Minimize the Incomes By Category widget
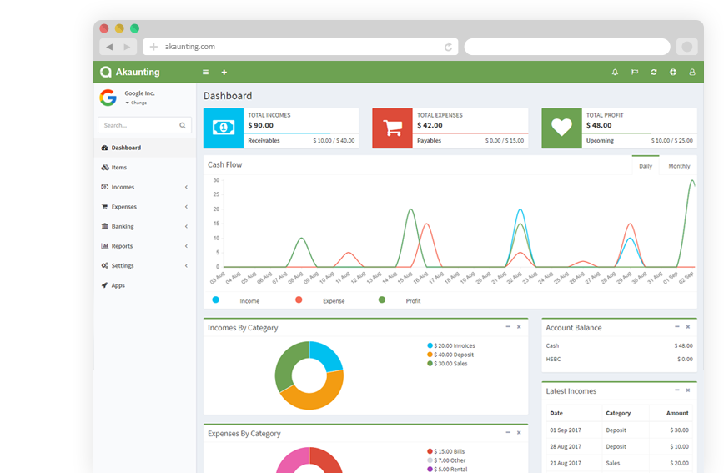Image resolution: width=724 pixels, height=473 pixels. [508, 326]
